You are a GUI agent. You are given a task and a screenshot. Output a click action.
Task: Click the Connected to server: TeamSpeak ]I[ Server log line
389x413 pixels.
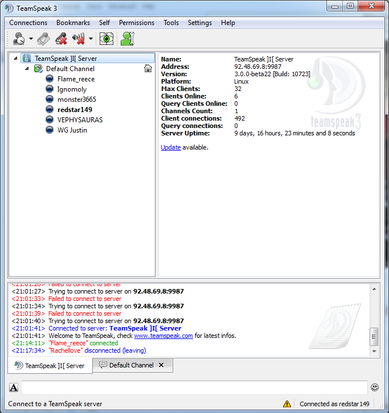pos(96,328)
